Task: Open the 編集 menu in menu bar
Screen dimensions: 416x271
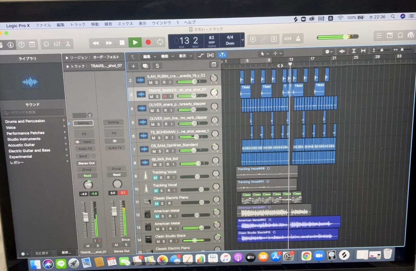Action: tap(60, 25)
